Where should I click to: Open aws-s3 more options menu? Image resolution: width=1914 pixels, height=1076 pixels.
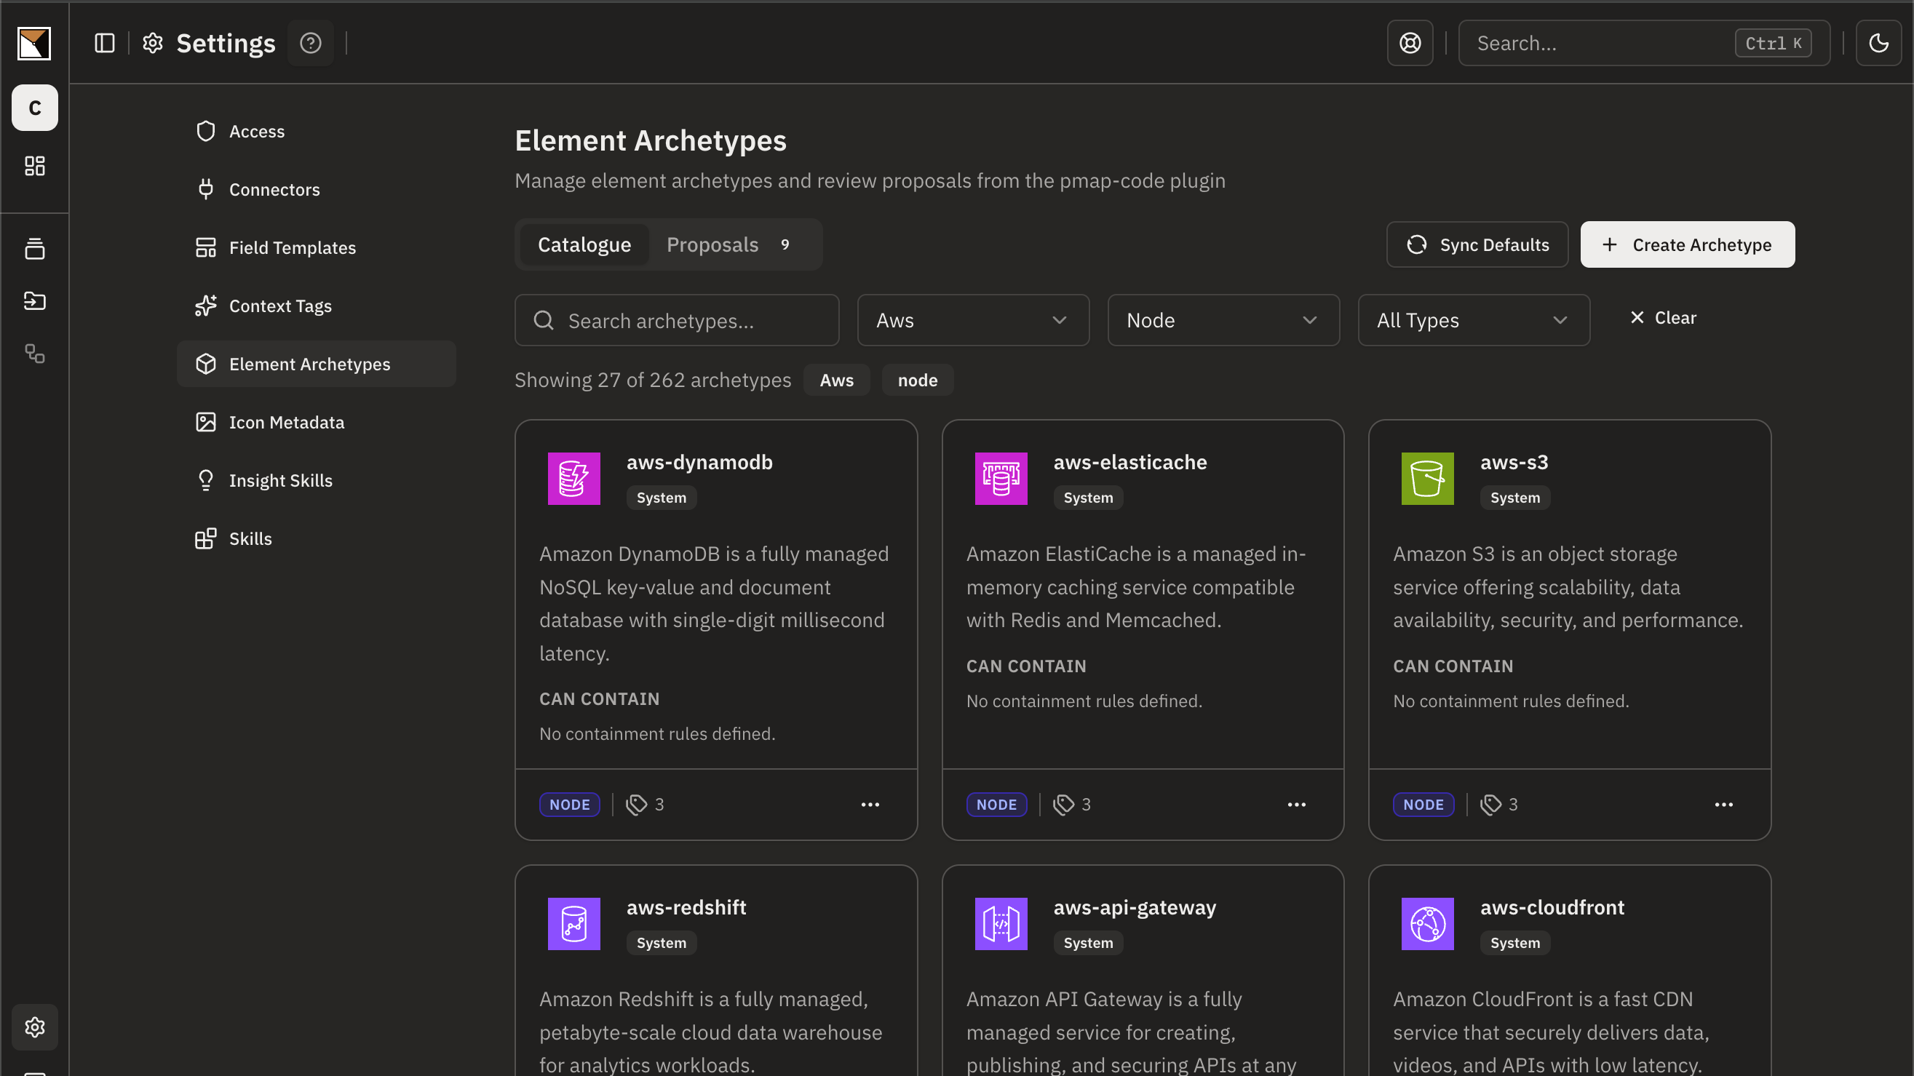(1723, 804)
